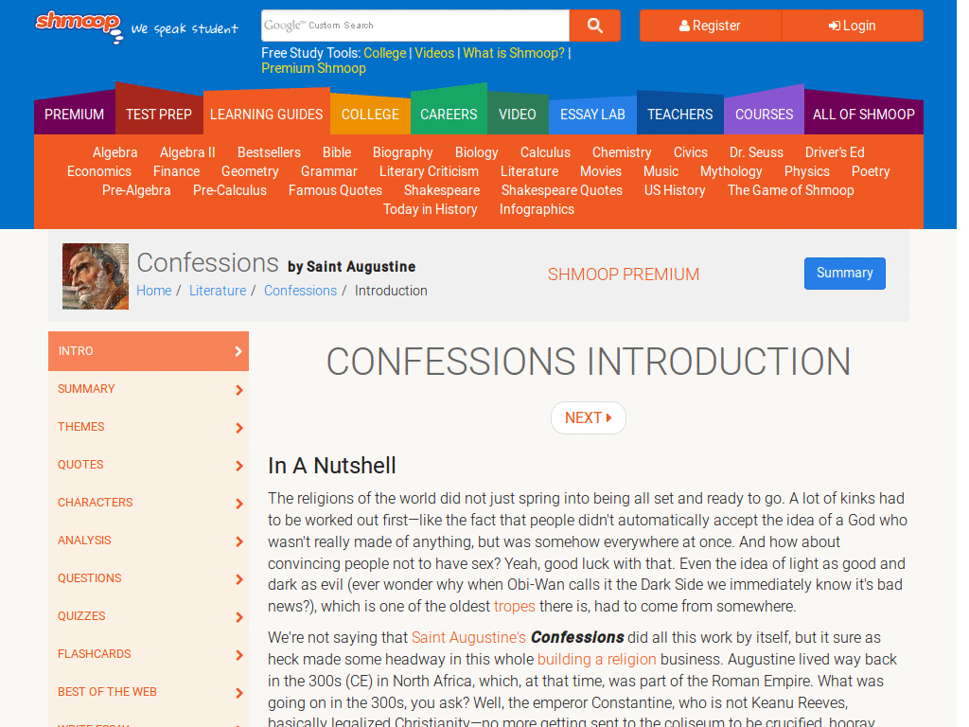Choose the Chemistry subject link

[x=622, y=152]
